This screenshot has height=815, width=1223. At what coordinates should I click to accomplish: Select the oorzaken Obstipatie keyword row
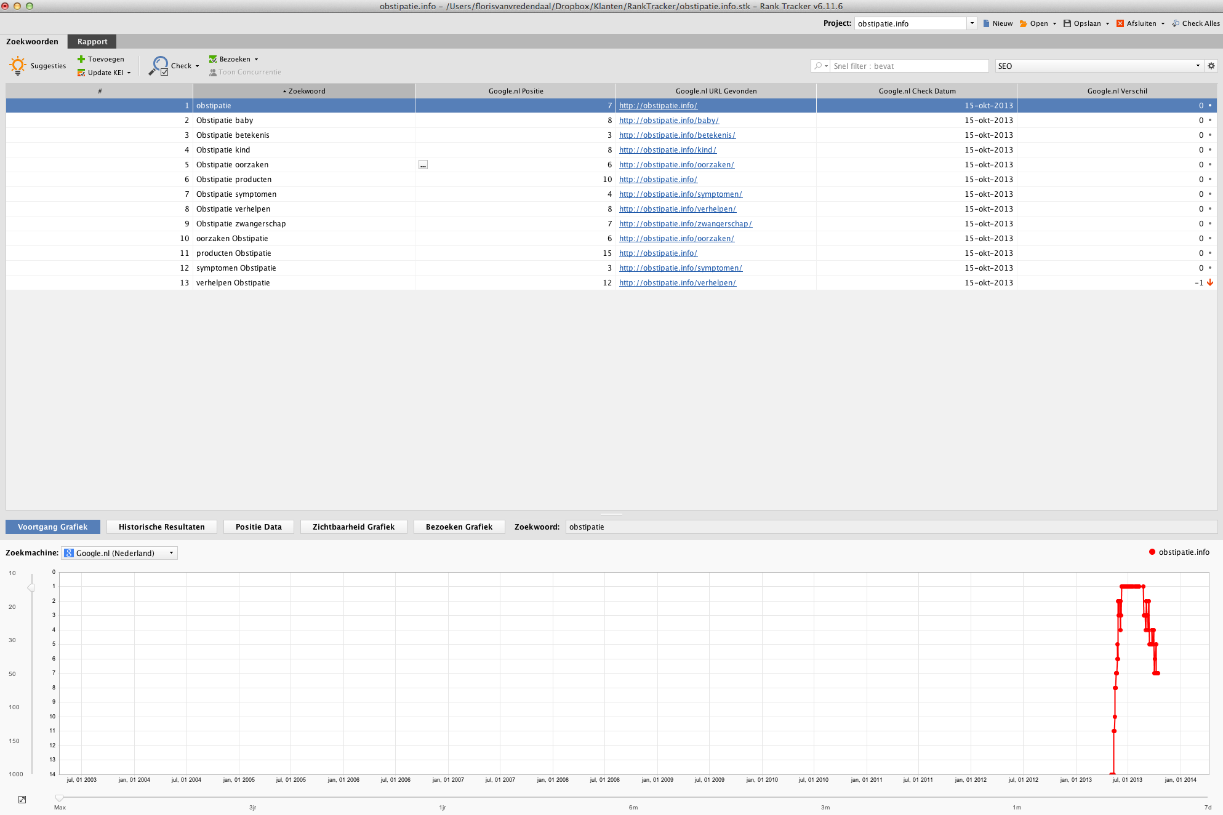(x=611, y=239)
